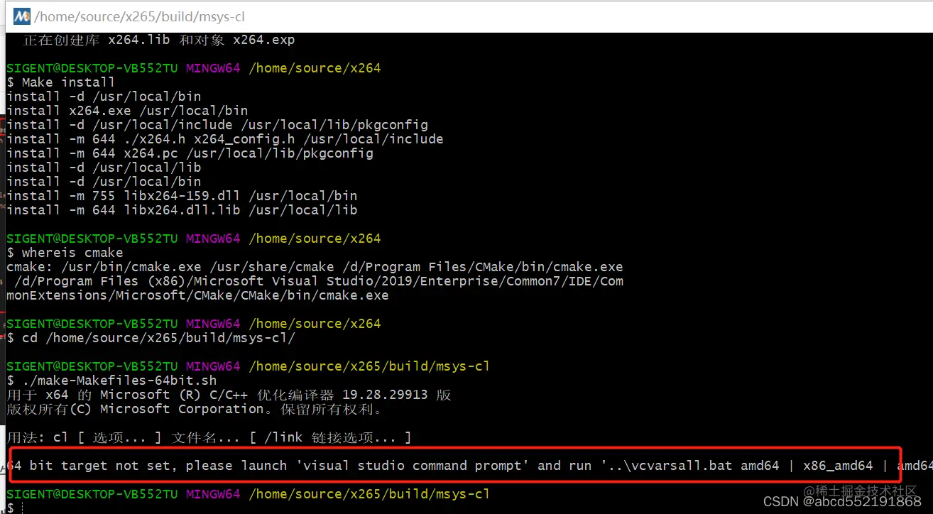Click '/d/Program Files (x86)/Microsoft Visual Studio' line

(318, 281)
